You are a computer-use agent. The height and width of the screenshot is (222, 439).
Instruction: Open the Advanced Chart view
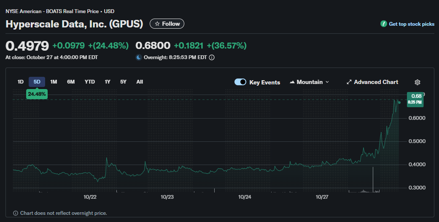[x=372, y=82]
